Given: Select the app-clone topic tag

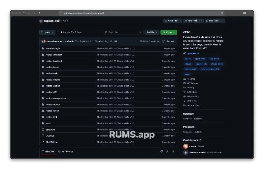Looking at the screenshot, I should click(x=214, y=59).
